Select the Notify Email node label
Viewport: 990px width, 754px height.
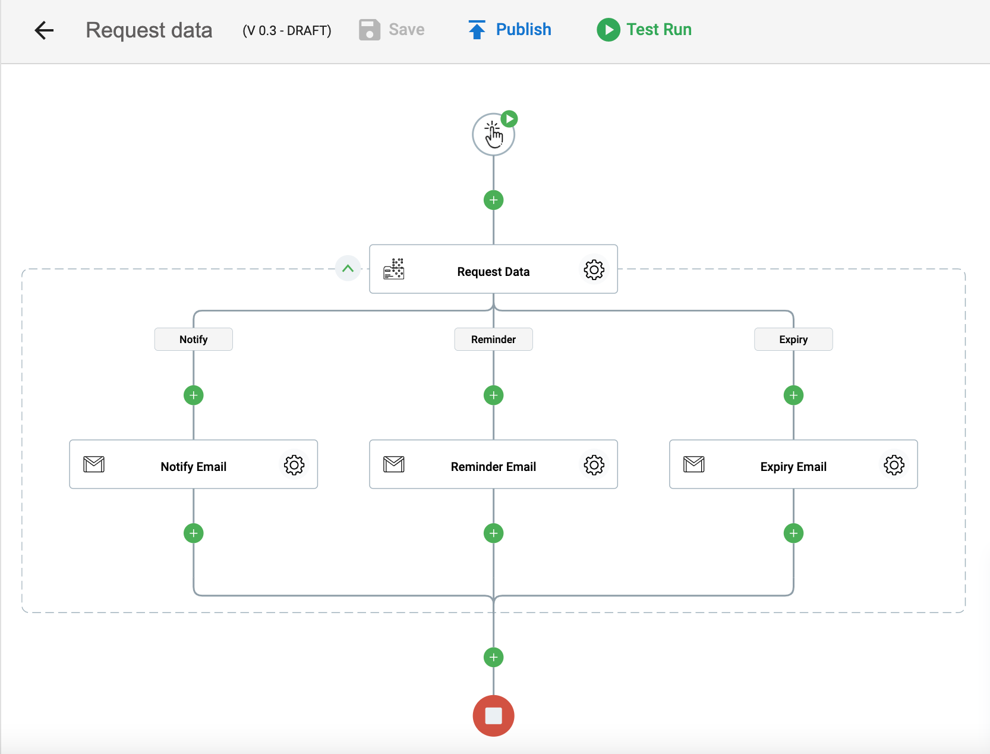click(x=194, y=467)
